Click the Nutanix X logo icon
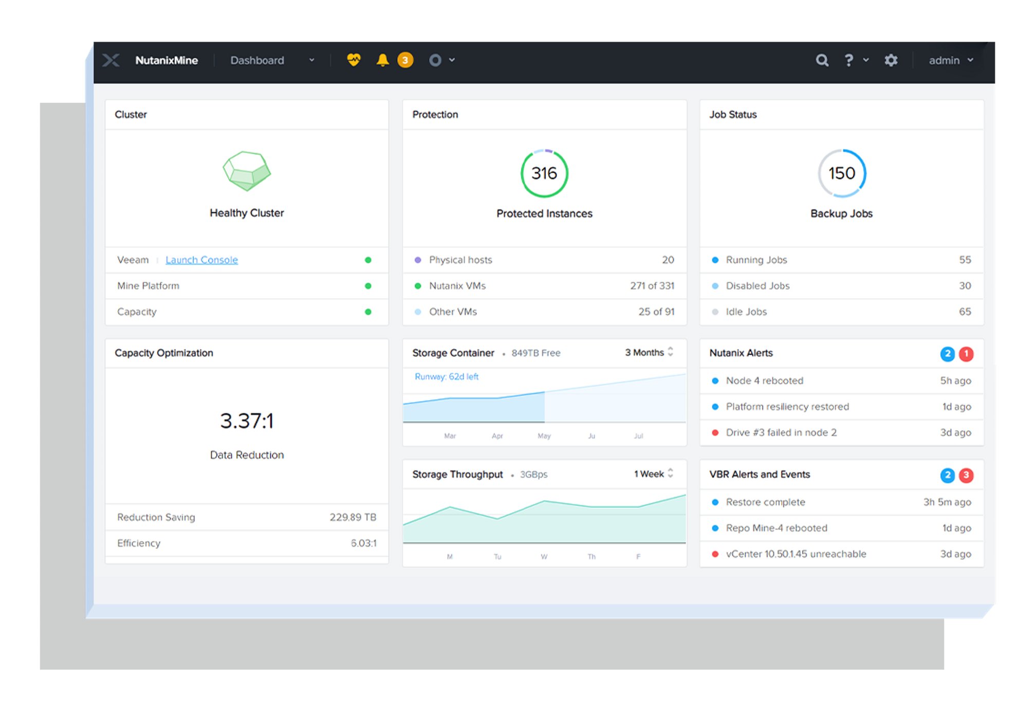 click(x=111, y=60)
